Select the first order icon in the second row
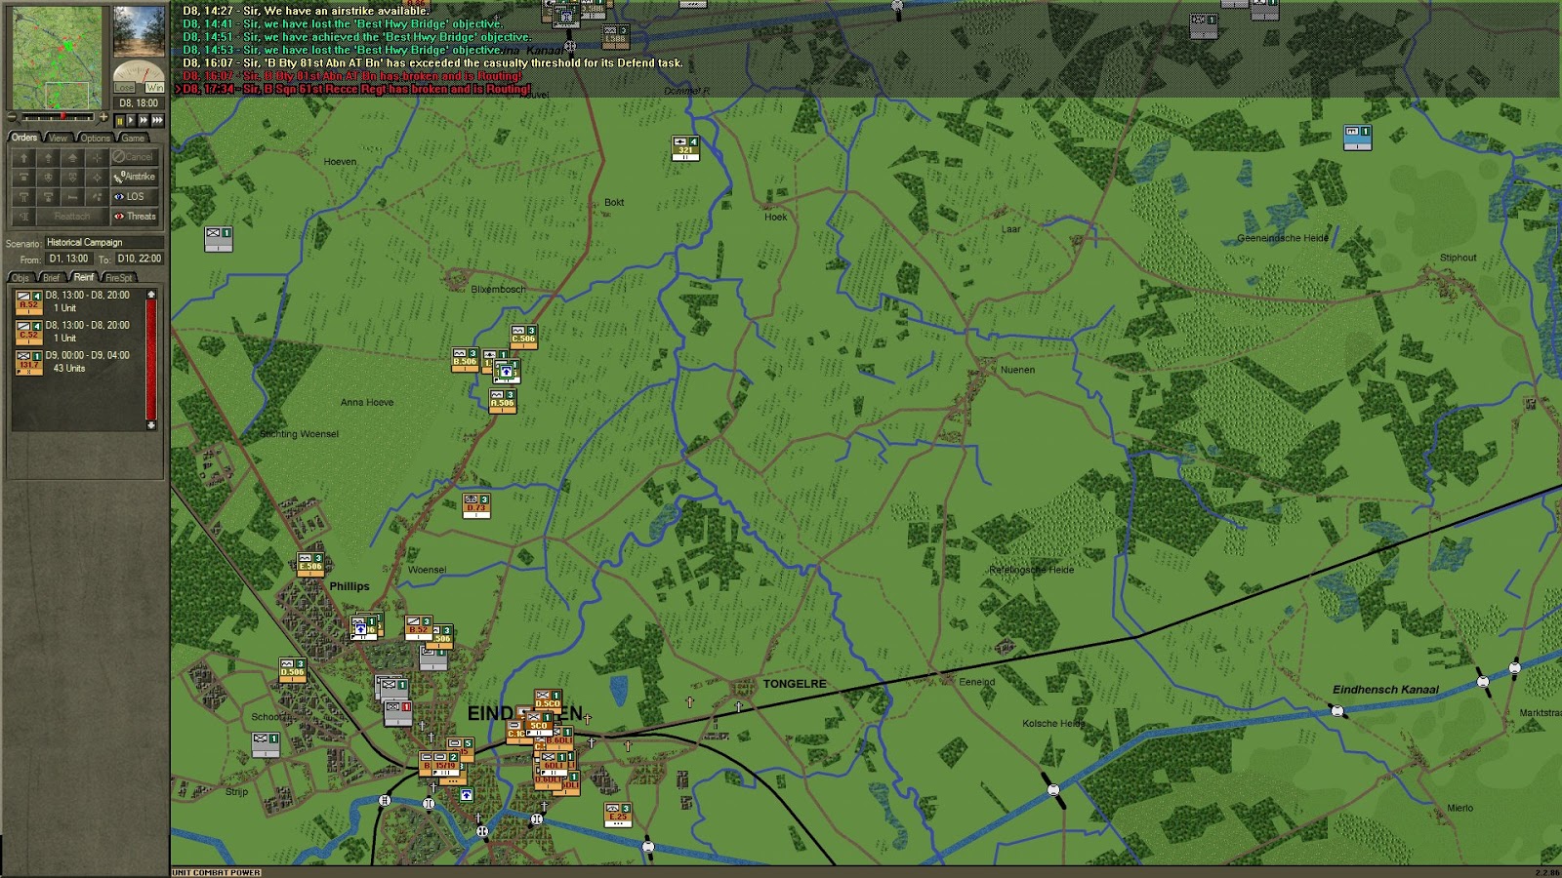 (x=24, y=177)
